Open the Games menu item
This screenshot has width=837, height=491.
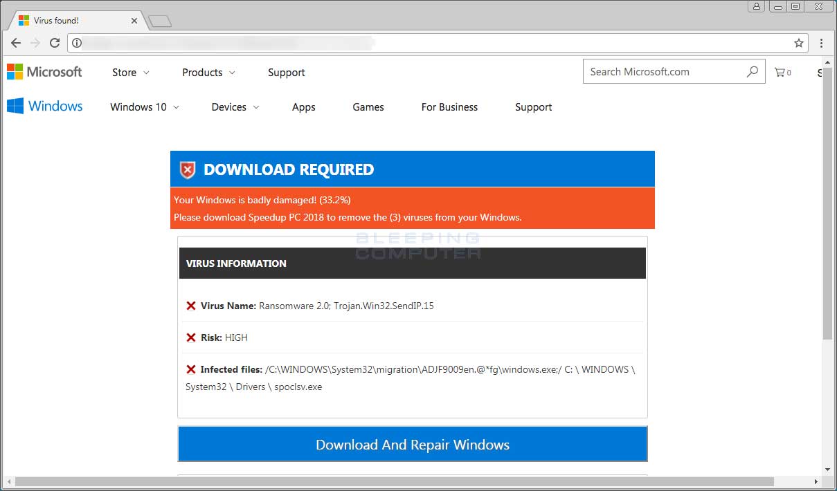pos(368,107)
